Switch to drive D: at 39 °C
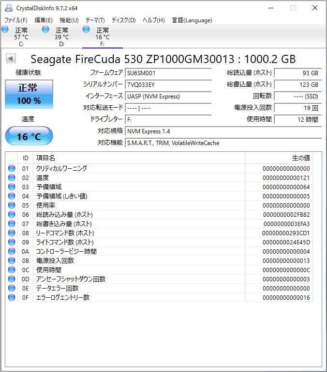This screenshot has height=372, width=327. [x=61, y=37]
